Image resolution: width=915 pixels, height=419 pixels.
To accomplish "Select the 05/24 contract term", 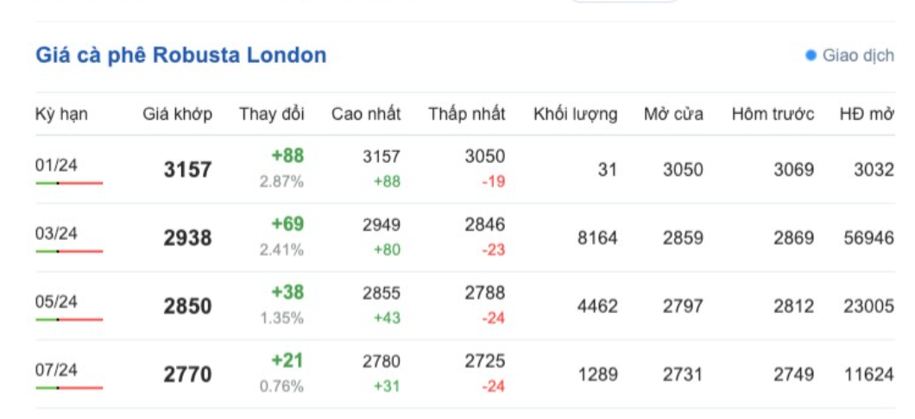I will (56, 302).
